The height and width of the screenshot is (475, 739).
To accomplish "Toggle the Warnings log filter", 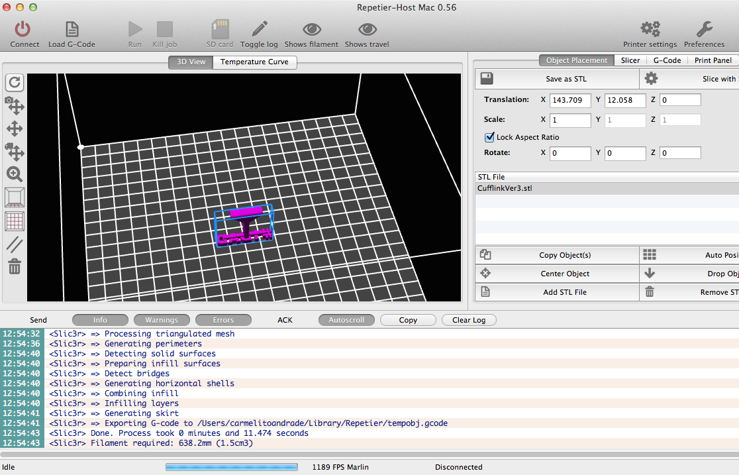I will point(162,320).
